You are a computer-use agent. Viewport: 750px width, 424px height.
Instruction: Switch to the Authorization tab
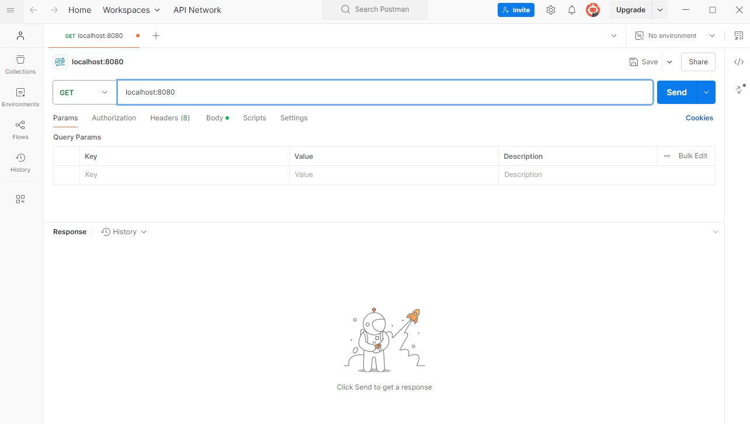[x=114, y=118]
